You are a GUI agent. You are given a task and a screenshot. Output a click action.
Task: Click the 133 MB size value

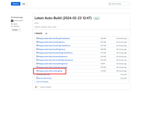pos(103,71)
